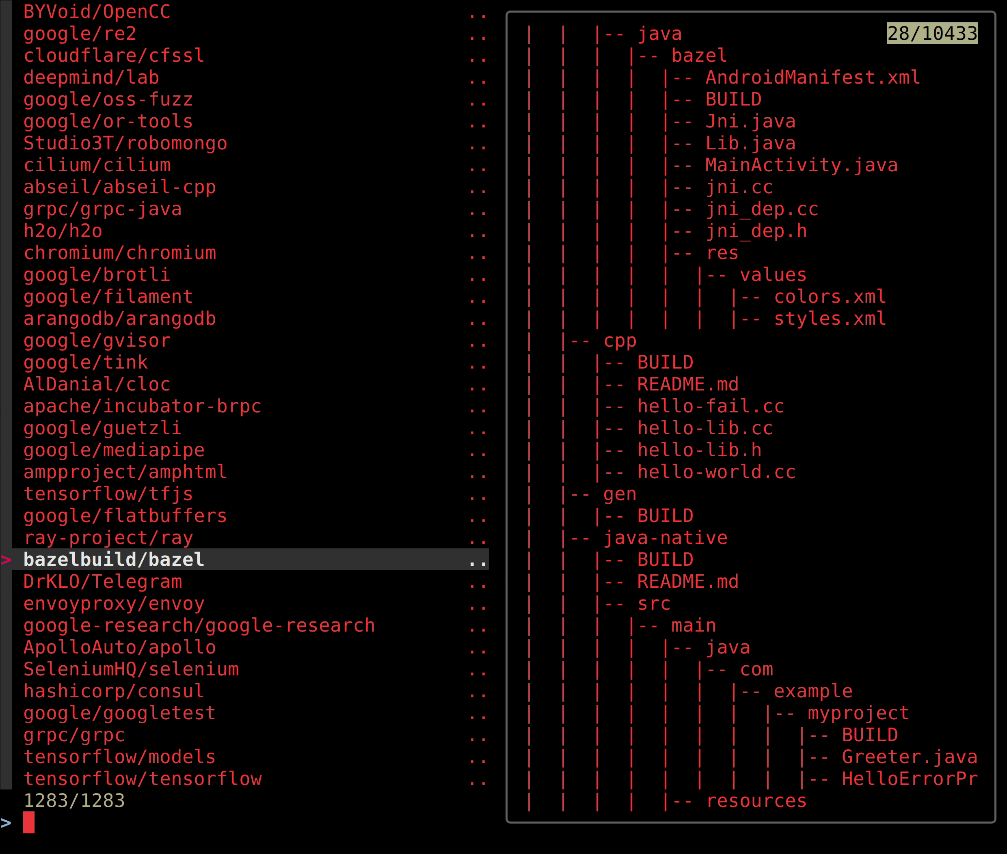Screen dimensions: 1007x854
Task: Pick the chromium/chromium list item
Action: [x=120, y=253]
